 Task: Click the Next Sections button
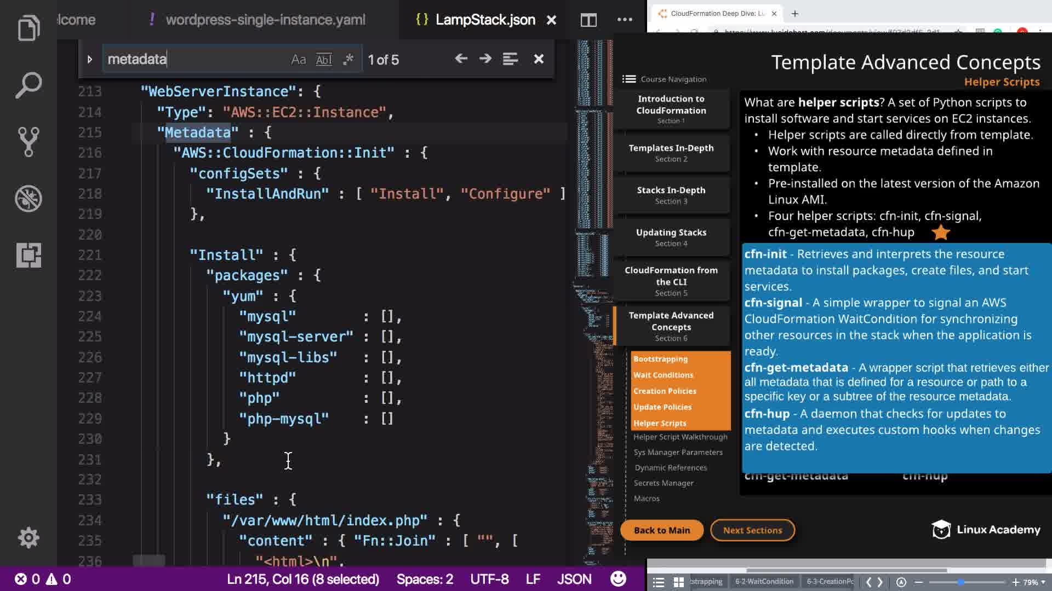(752, 530)
